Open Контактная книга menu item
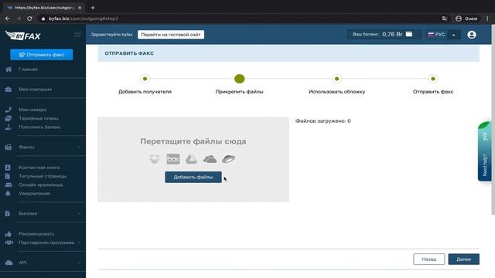 (x=39, y=168)
